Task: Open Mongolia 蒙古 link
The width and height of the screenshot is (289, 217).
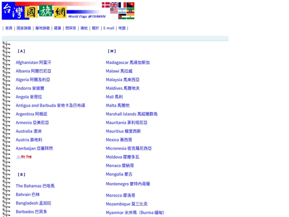Action: point(119,174)
